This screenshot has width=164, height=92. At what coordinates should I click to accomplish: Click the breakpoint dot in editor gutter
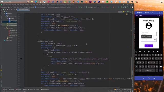click(21, 59)
